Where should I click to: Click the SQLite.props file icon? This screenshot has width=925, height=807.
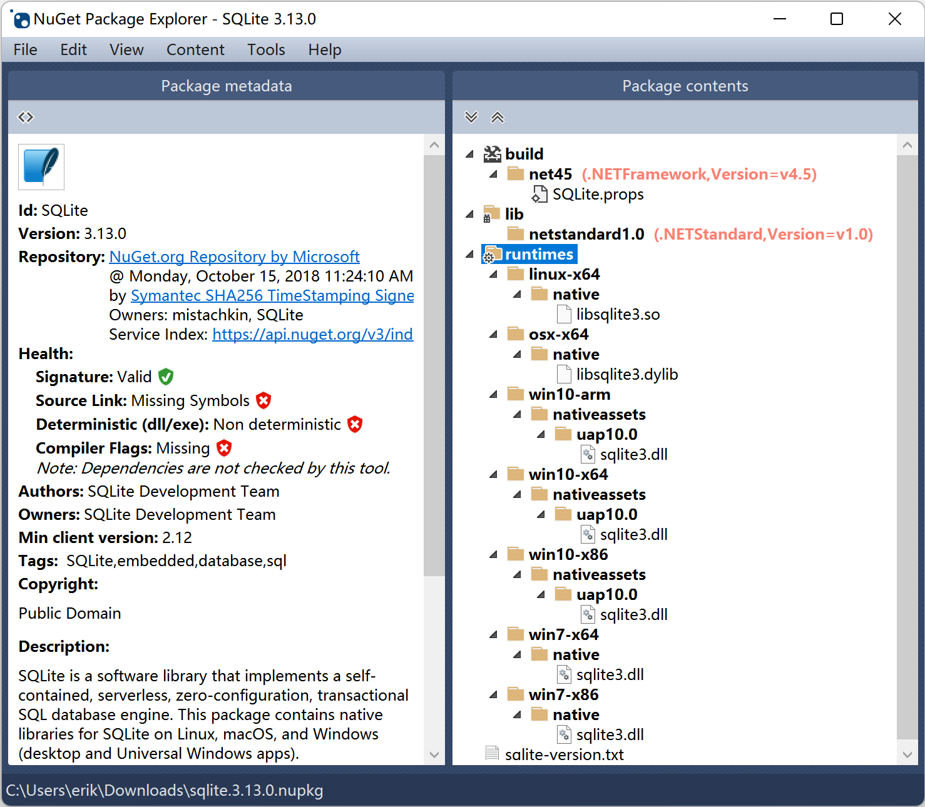click(539, 195)
